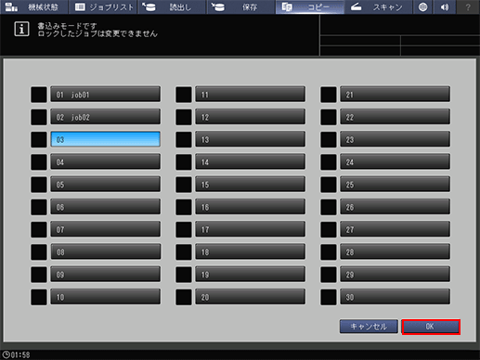Click the globe network icon

pyautogui.click(x=422, y=6)
